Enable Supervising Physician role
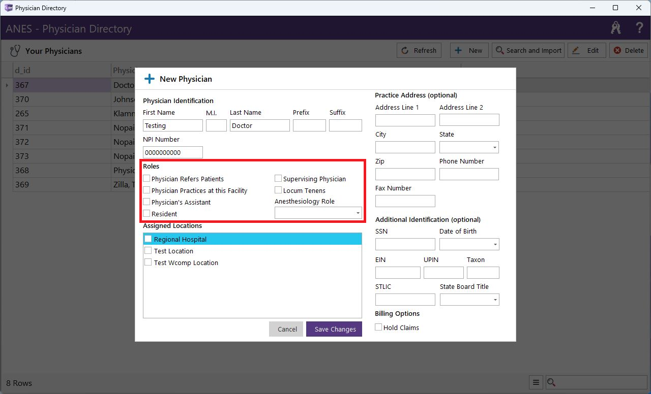Viewport: 651px width, 394px height. tap(278, 179)
